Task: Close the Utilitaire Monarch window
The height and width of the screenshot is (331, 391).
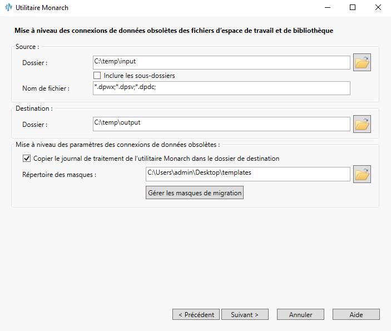Action: coord(378,8)
